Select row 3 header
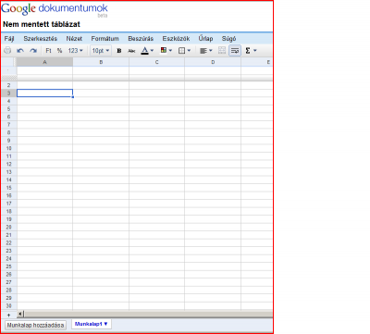The height and width of the screenshot is (334, 370). (x=9, y=93)
